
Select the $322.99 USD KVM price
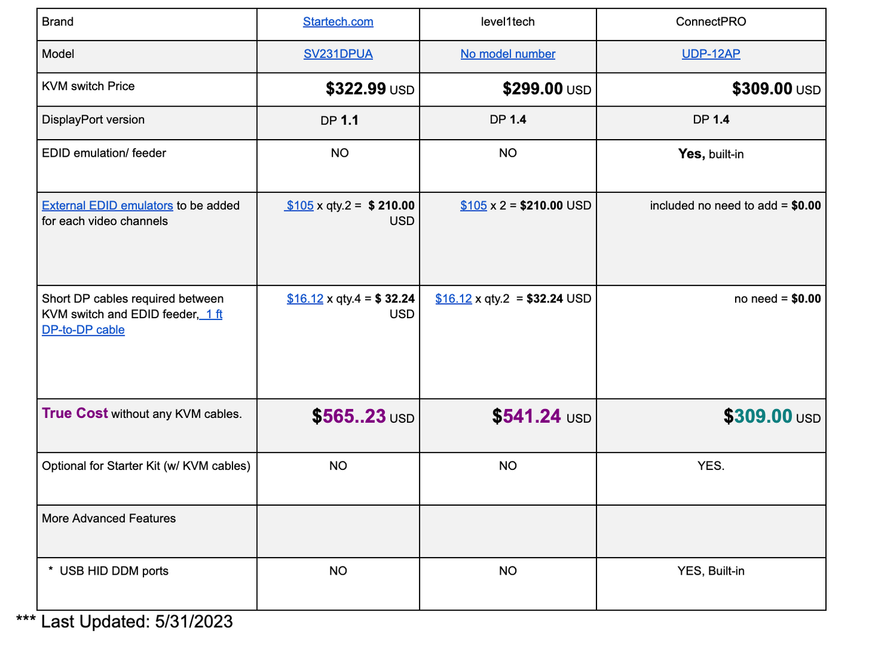pos(369,89)
